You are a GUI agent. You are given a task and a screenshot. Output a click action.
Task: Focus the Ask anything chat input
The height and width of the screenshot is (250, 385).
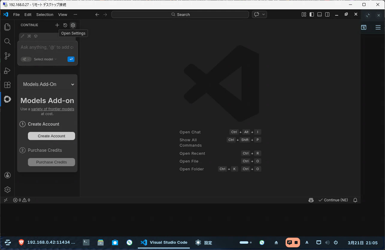tap(47, 47)
